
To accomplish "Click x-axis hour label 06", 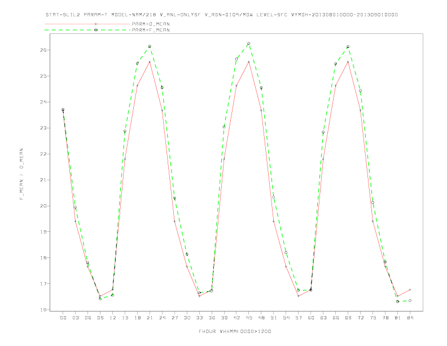I will [x=88, y=318].
